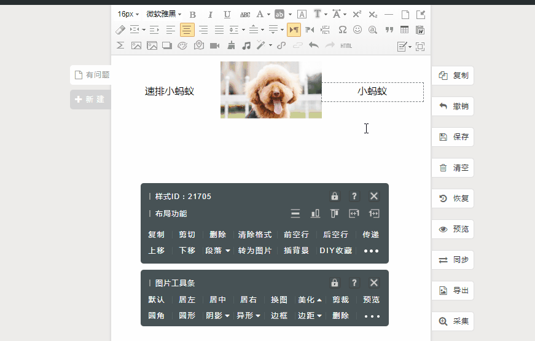The width and height of the screenshot is (535, 341).
Task: Undo using toolbar arrow icon
Action: (313, 45)
